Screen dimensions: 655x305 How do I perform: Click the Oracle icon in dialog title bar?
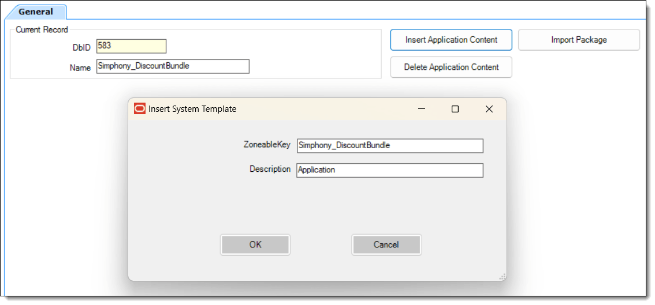tap(140, 109)
